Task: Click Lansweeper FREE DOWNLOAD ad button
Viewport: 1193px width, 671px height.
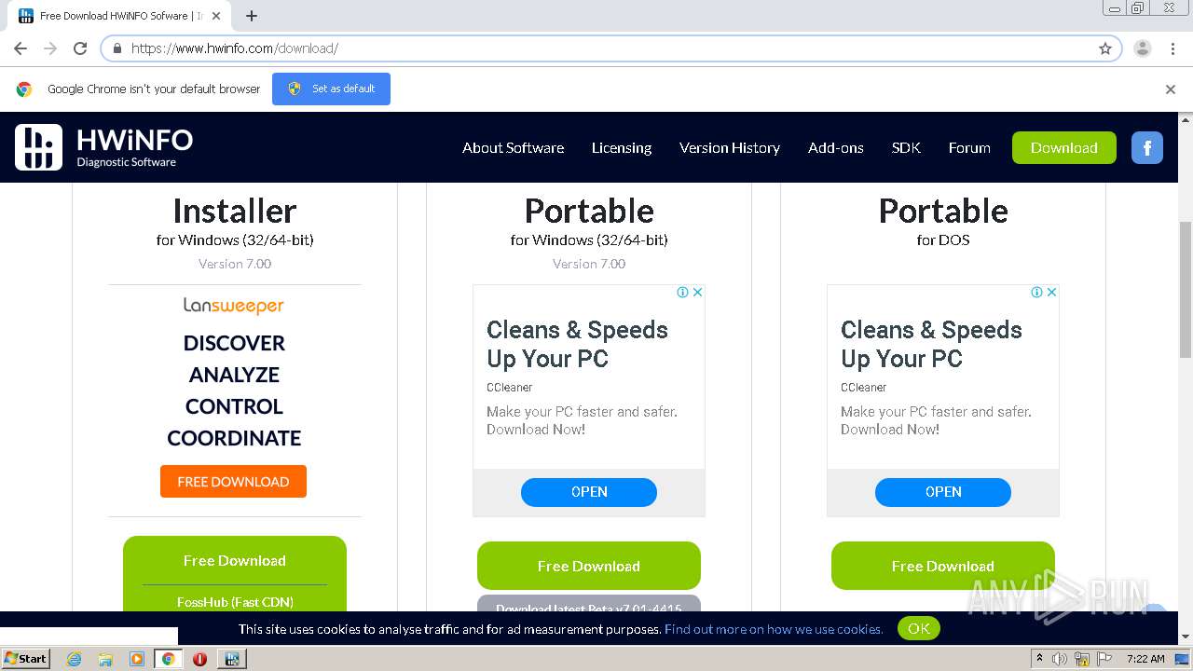Action: pos(233,482)
